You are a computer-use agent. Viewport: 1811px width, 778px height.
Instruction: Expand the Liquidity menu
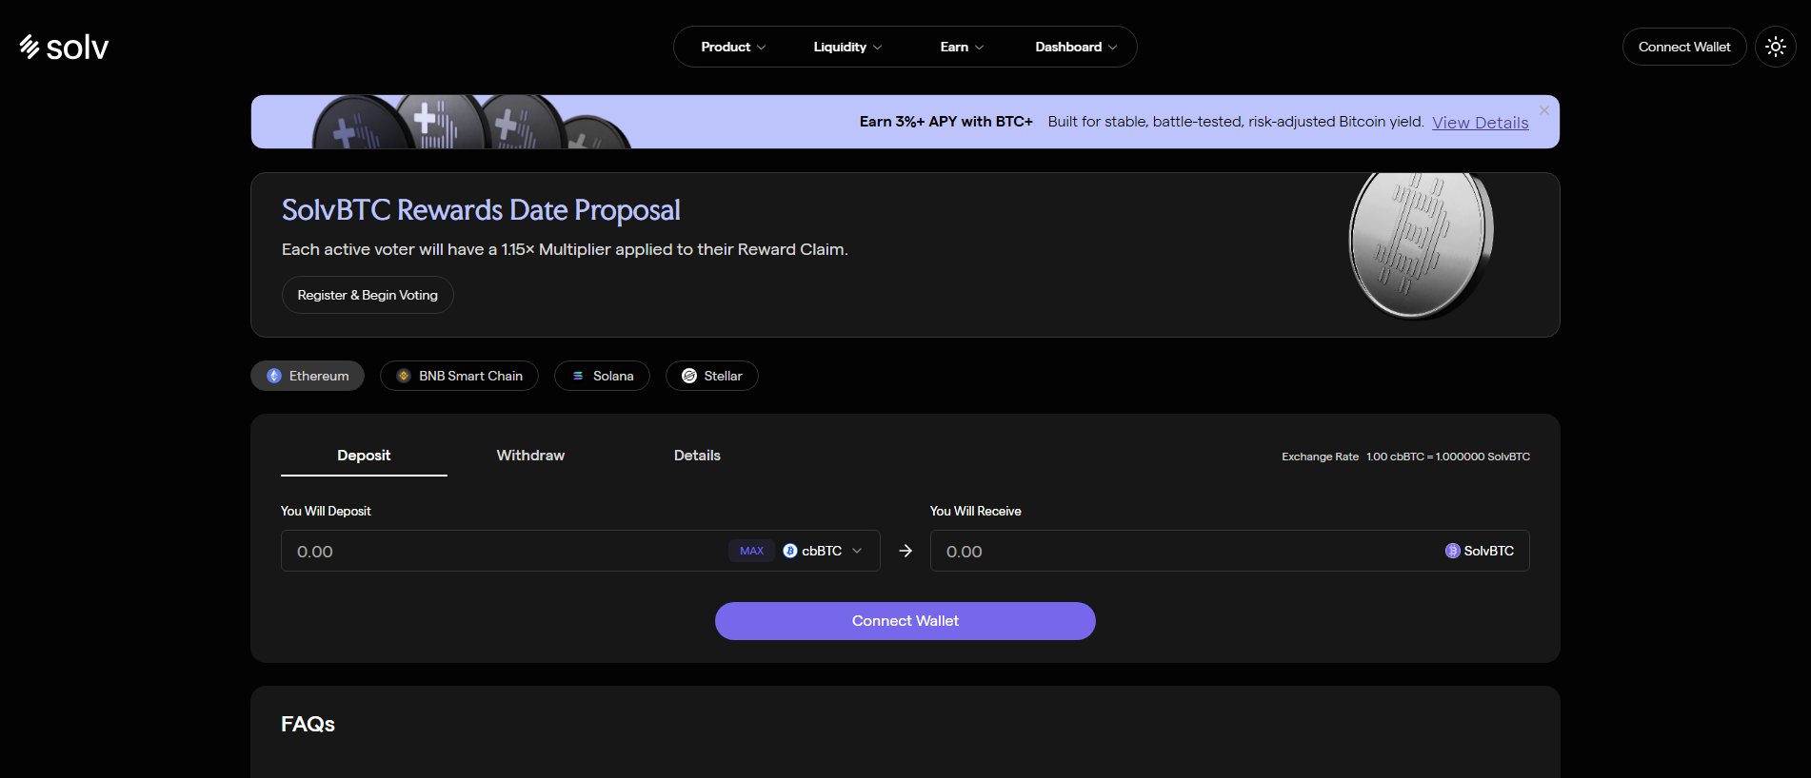coord(847,47)
